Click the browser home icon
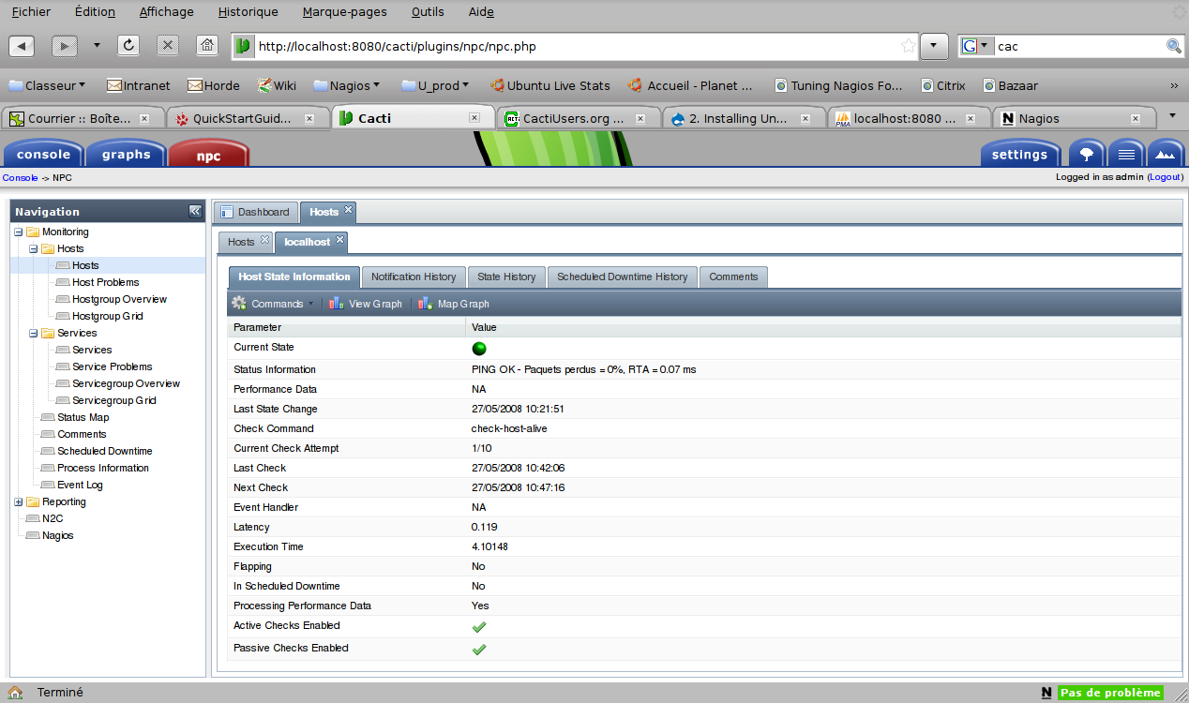Image resolution: width=1189 pixels, height=703 pixels. [x=207, y=46]
